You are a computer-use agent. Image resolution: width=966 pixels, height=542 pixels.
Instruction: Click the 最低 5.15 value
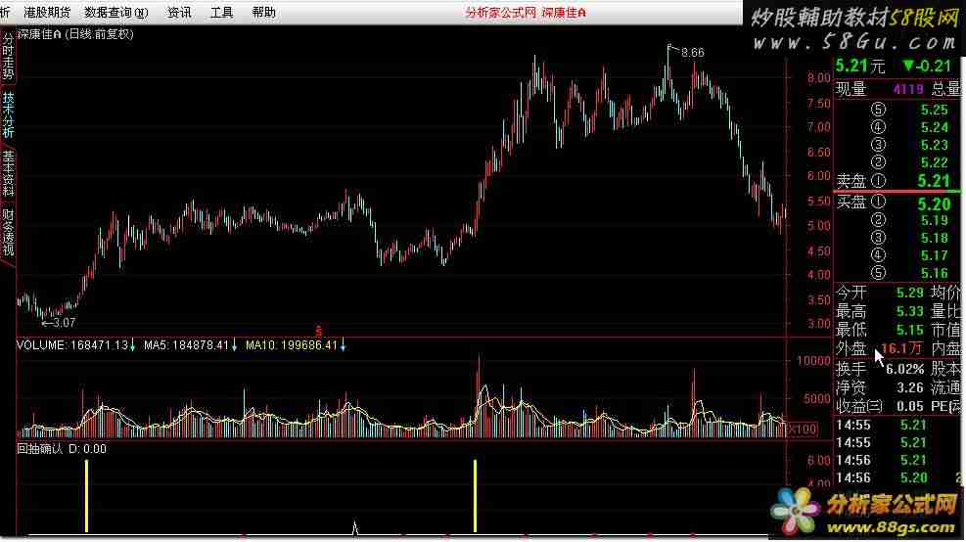[x=910, y=330]
